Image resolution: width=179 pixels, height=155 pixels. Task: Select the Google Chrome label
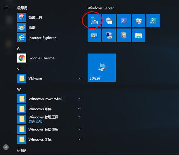41,58
